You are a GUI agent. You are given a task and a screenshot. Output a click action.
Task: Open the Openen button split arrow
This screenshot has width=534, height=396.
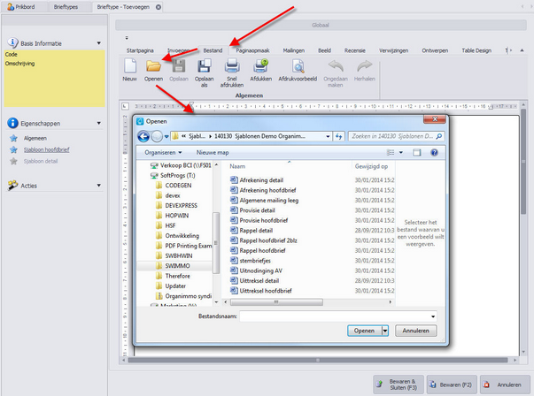click(x=385, y=331)
